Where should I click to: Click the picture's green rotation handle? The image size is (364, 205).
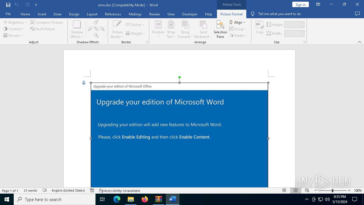click(179, 77)
